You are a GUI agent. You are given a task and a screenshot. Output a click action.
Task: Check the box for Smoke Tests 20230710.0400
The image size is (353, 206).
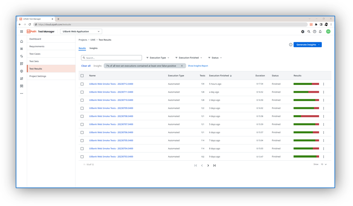tap(82, 100)
